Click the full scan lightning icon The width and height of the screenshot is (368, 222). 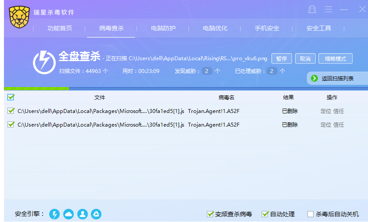coord(44,62)
